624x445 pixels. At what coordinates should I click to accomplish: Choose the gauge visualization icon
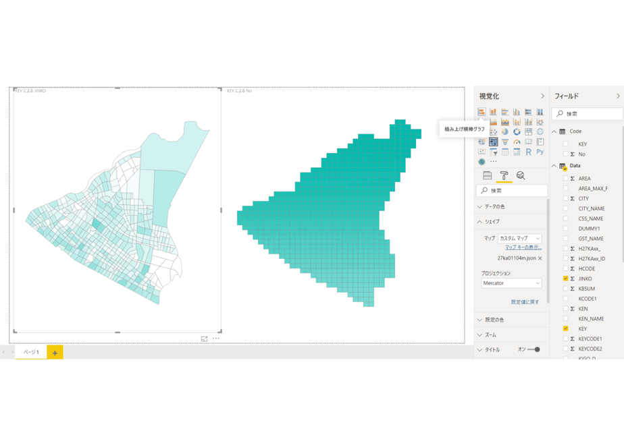(517, 142)
